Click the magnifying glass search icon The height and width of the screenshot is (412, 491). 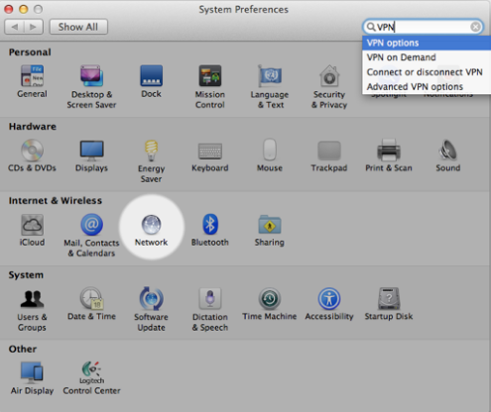click(x=371, y=27)
